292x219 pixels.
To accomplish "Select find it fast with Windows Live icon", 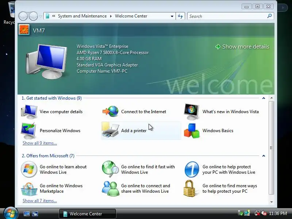I will 111,169.
